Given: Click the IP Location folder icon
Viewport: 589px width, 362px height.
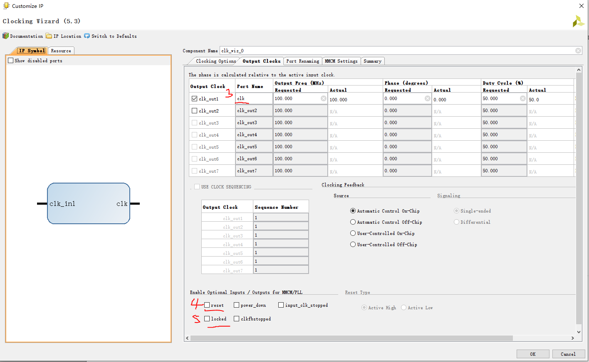Looking at the screenshot, I should (49, 36).
